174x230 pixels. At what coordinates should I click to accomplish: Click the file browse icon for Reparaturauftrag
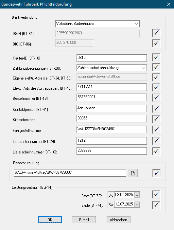pos(133,173)
